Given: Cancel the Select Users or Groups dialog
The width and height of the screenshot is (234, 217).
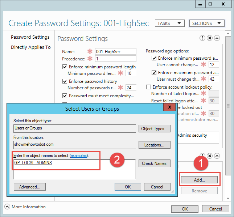Looking at the screenshot, I should pyautogui.click(x=157, y=187).
